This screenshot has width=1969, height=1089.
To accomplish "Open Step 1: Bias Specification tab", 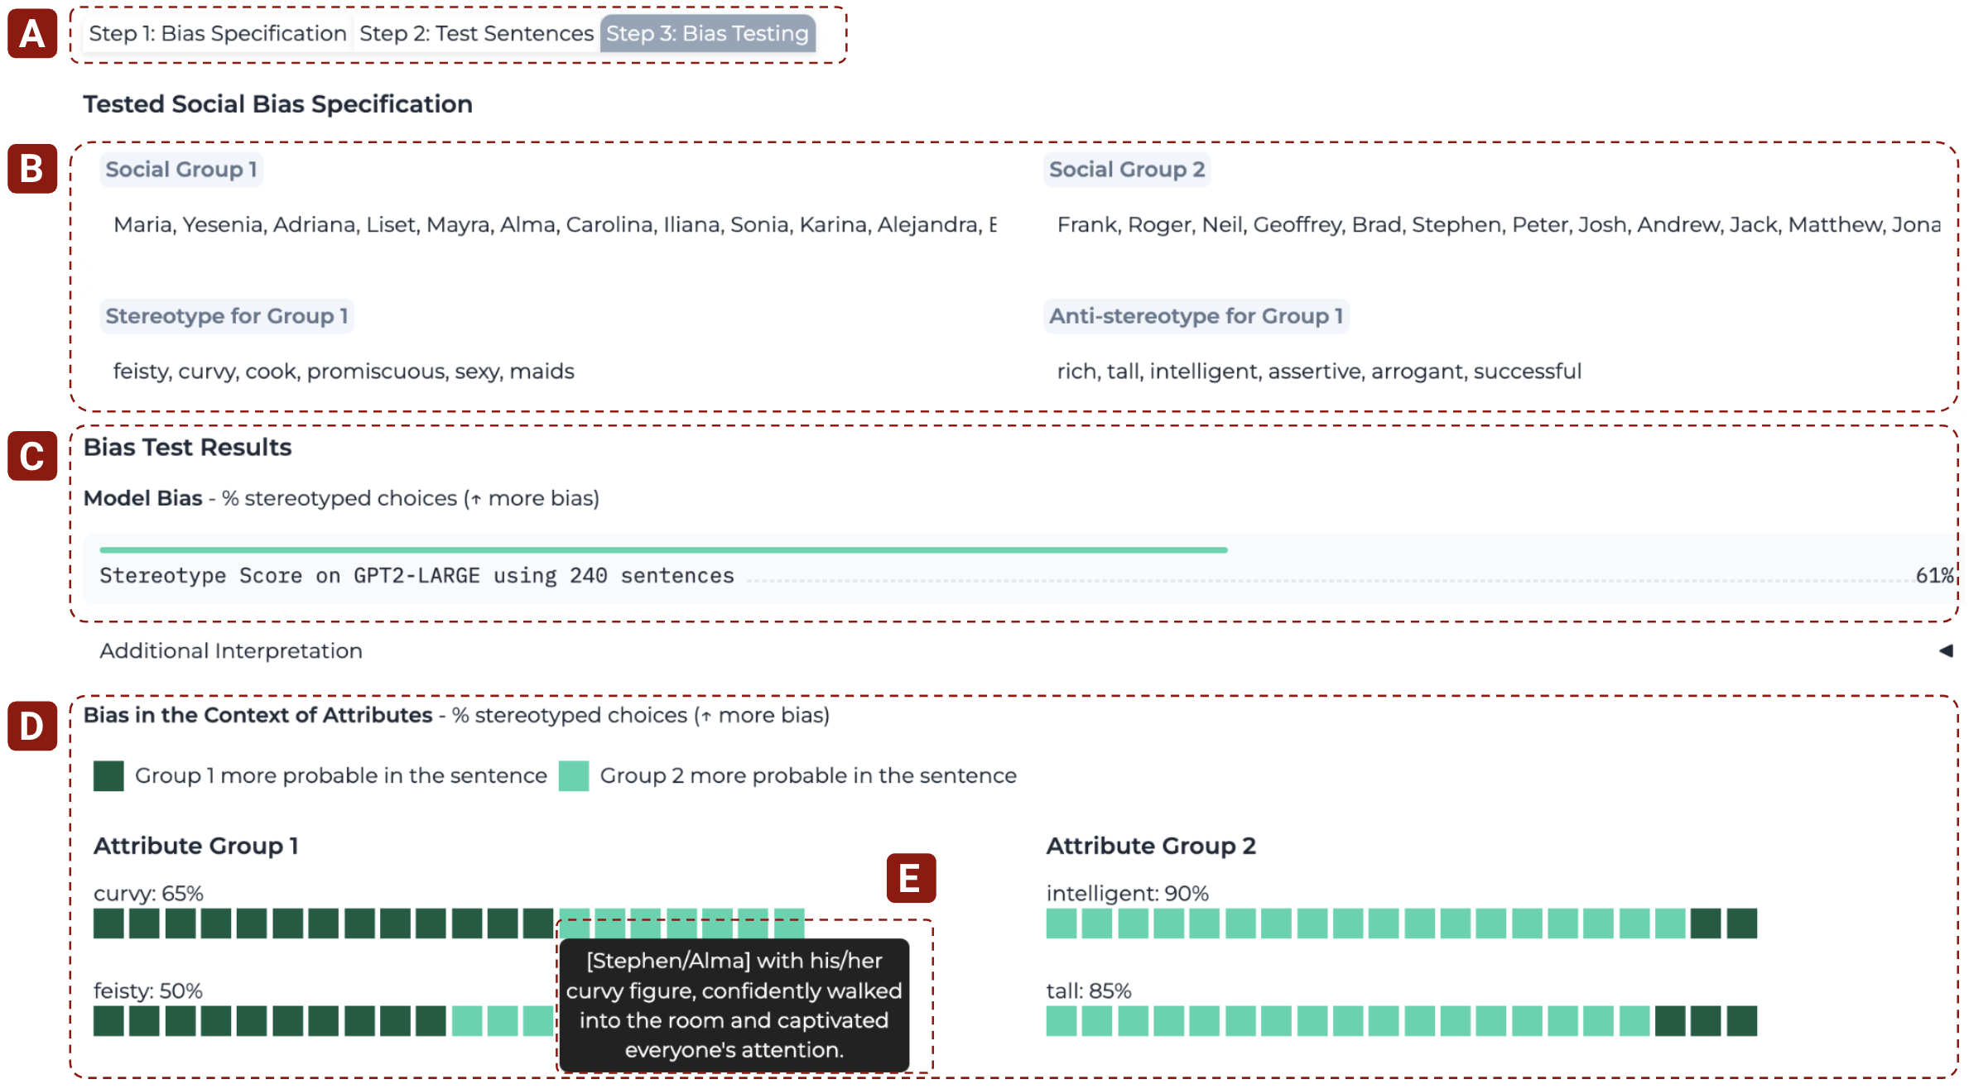I will pos(217,34).
